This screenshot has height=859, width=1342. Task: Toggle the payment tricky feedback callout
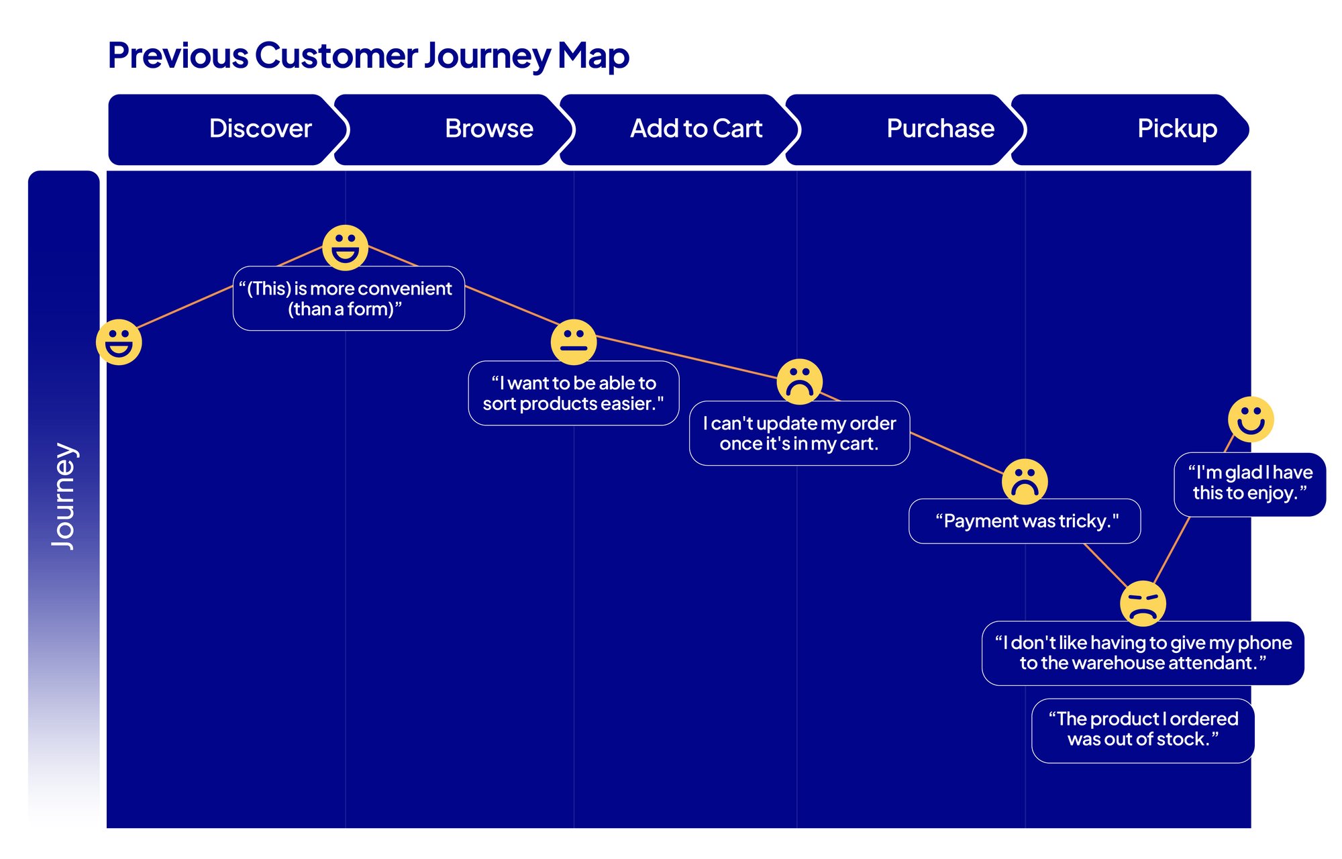tap(1017, 529)
